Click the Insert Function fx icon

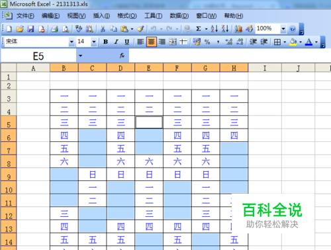pos(122,56)
